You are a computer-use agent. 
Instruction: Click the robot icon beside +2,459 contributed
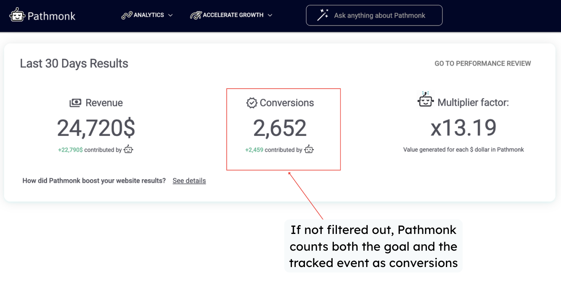309,149
